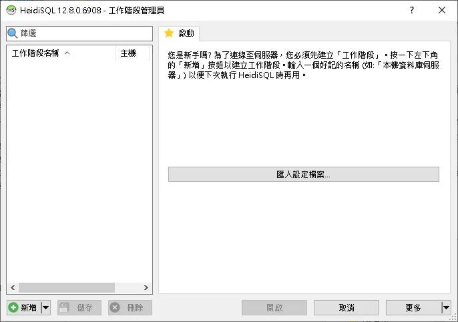Click the X circle icon on 刪除
The height and width of the screenshot is (322, 458).
(115, 307)
